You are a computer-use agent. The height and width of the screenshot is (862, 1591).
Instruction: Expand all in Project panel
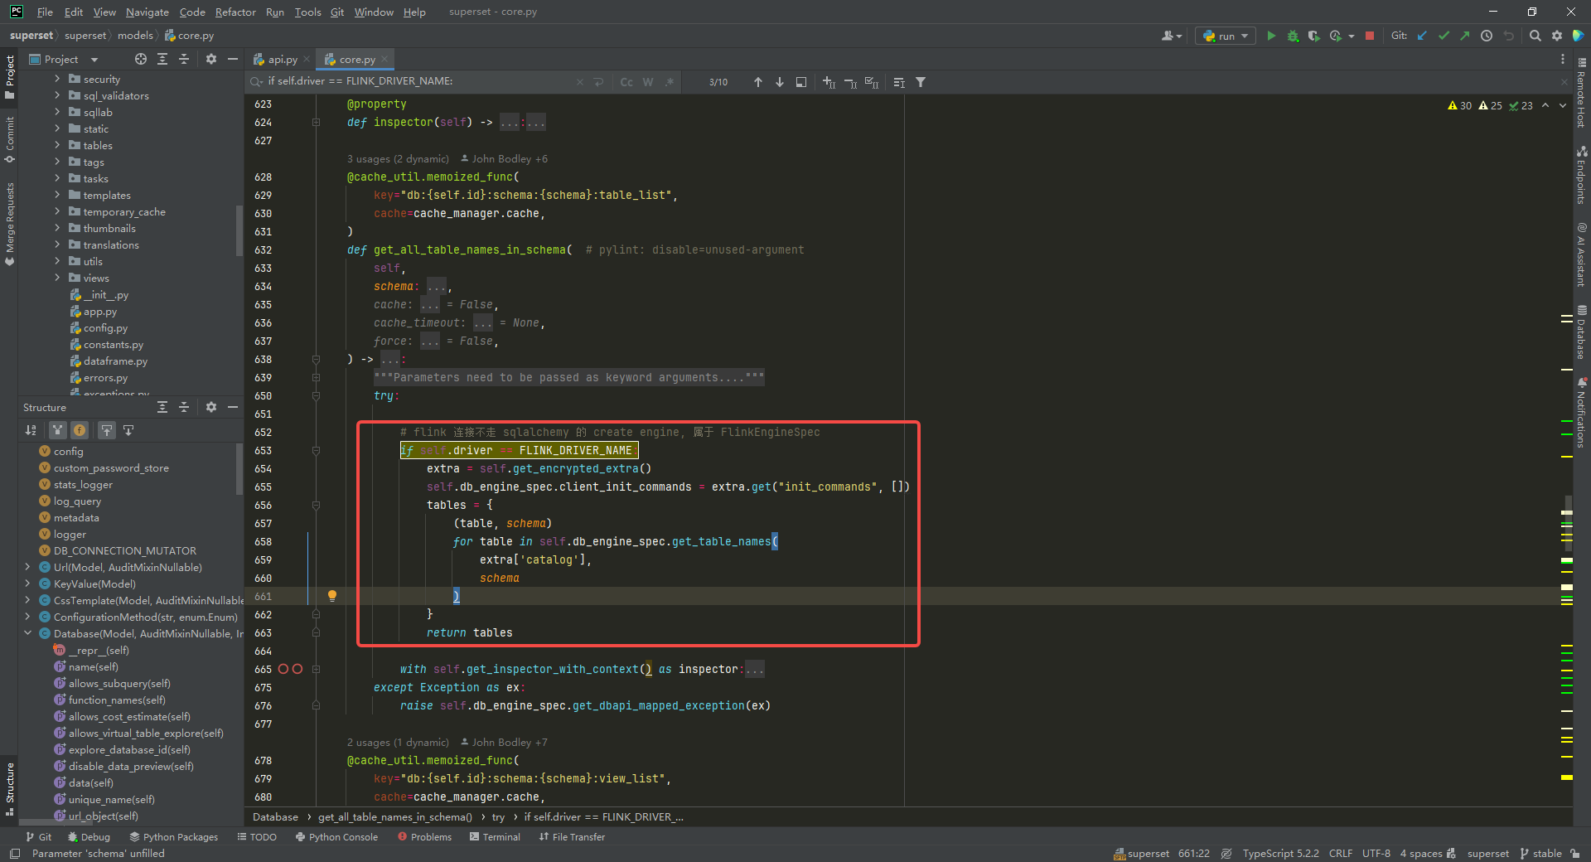(x=162, y=59)
